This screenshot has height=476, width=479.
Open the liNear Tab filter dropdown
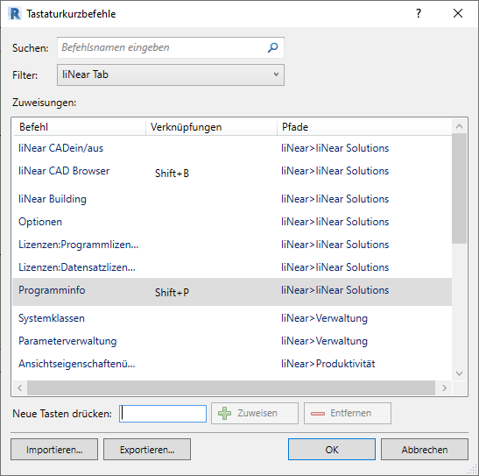[171, 75]
